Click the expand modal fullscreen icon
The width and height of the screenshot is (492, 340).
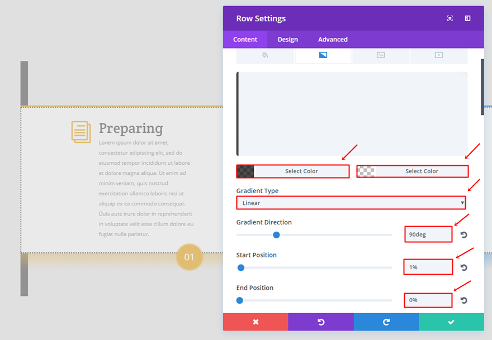coord(450,18)
